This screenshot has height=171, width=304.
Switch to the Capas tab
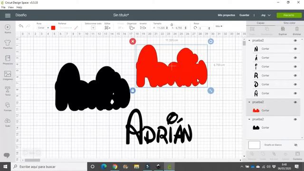coord(260,23)
